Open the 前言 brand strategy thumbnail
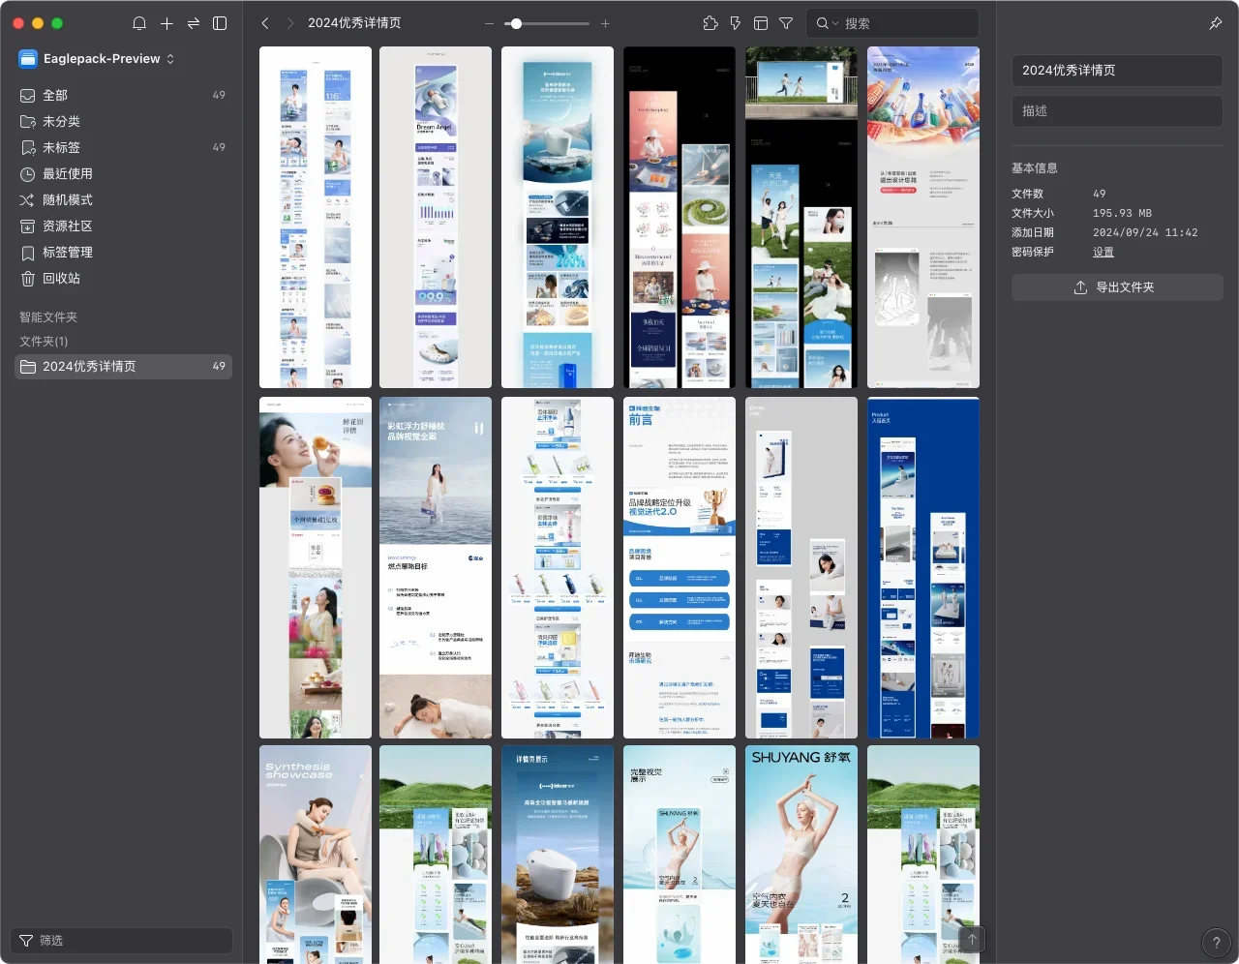The height and width of the screenshot is (964, 1239). (680, 567)
